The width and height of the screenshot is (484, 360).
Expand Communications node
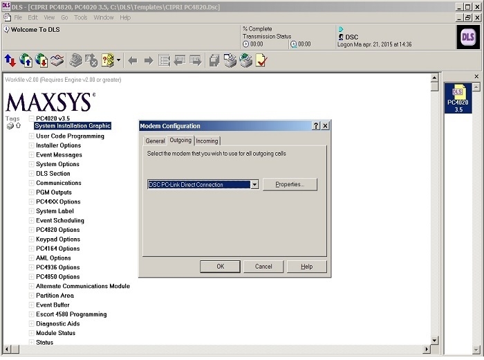coord(31,183)
